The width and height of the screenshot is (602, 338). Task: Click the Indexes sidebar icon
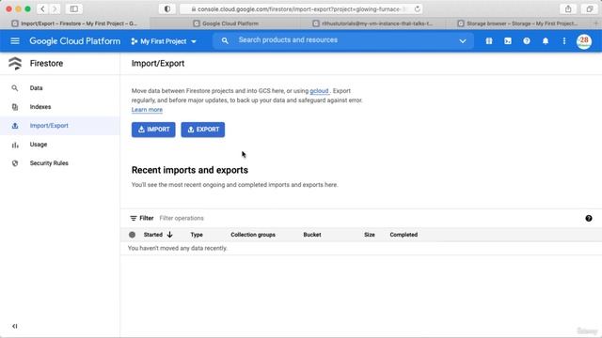[15, 107]
